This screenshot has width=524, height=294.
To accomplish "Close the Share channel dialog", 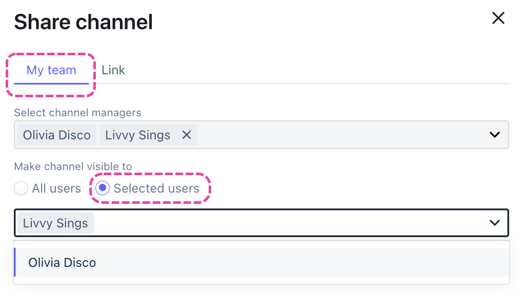I will (x=498, y=19).
